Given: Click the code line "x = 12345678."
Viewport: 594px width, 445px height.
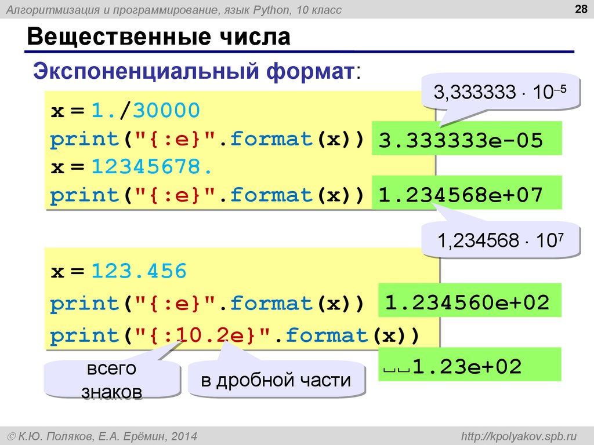Looking at the screenshot, I should click(x=132, y=166).
